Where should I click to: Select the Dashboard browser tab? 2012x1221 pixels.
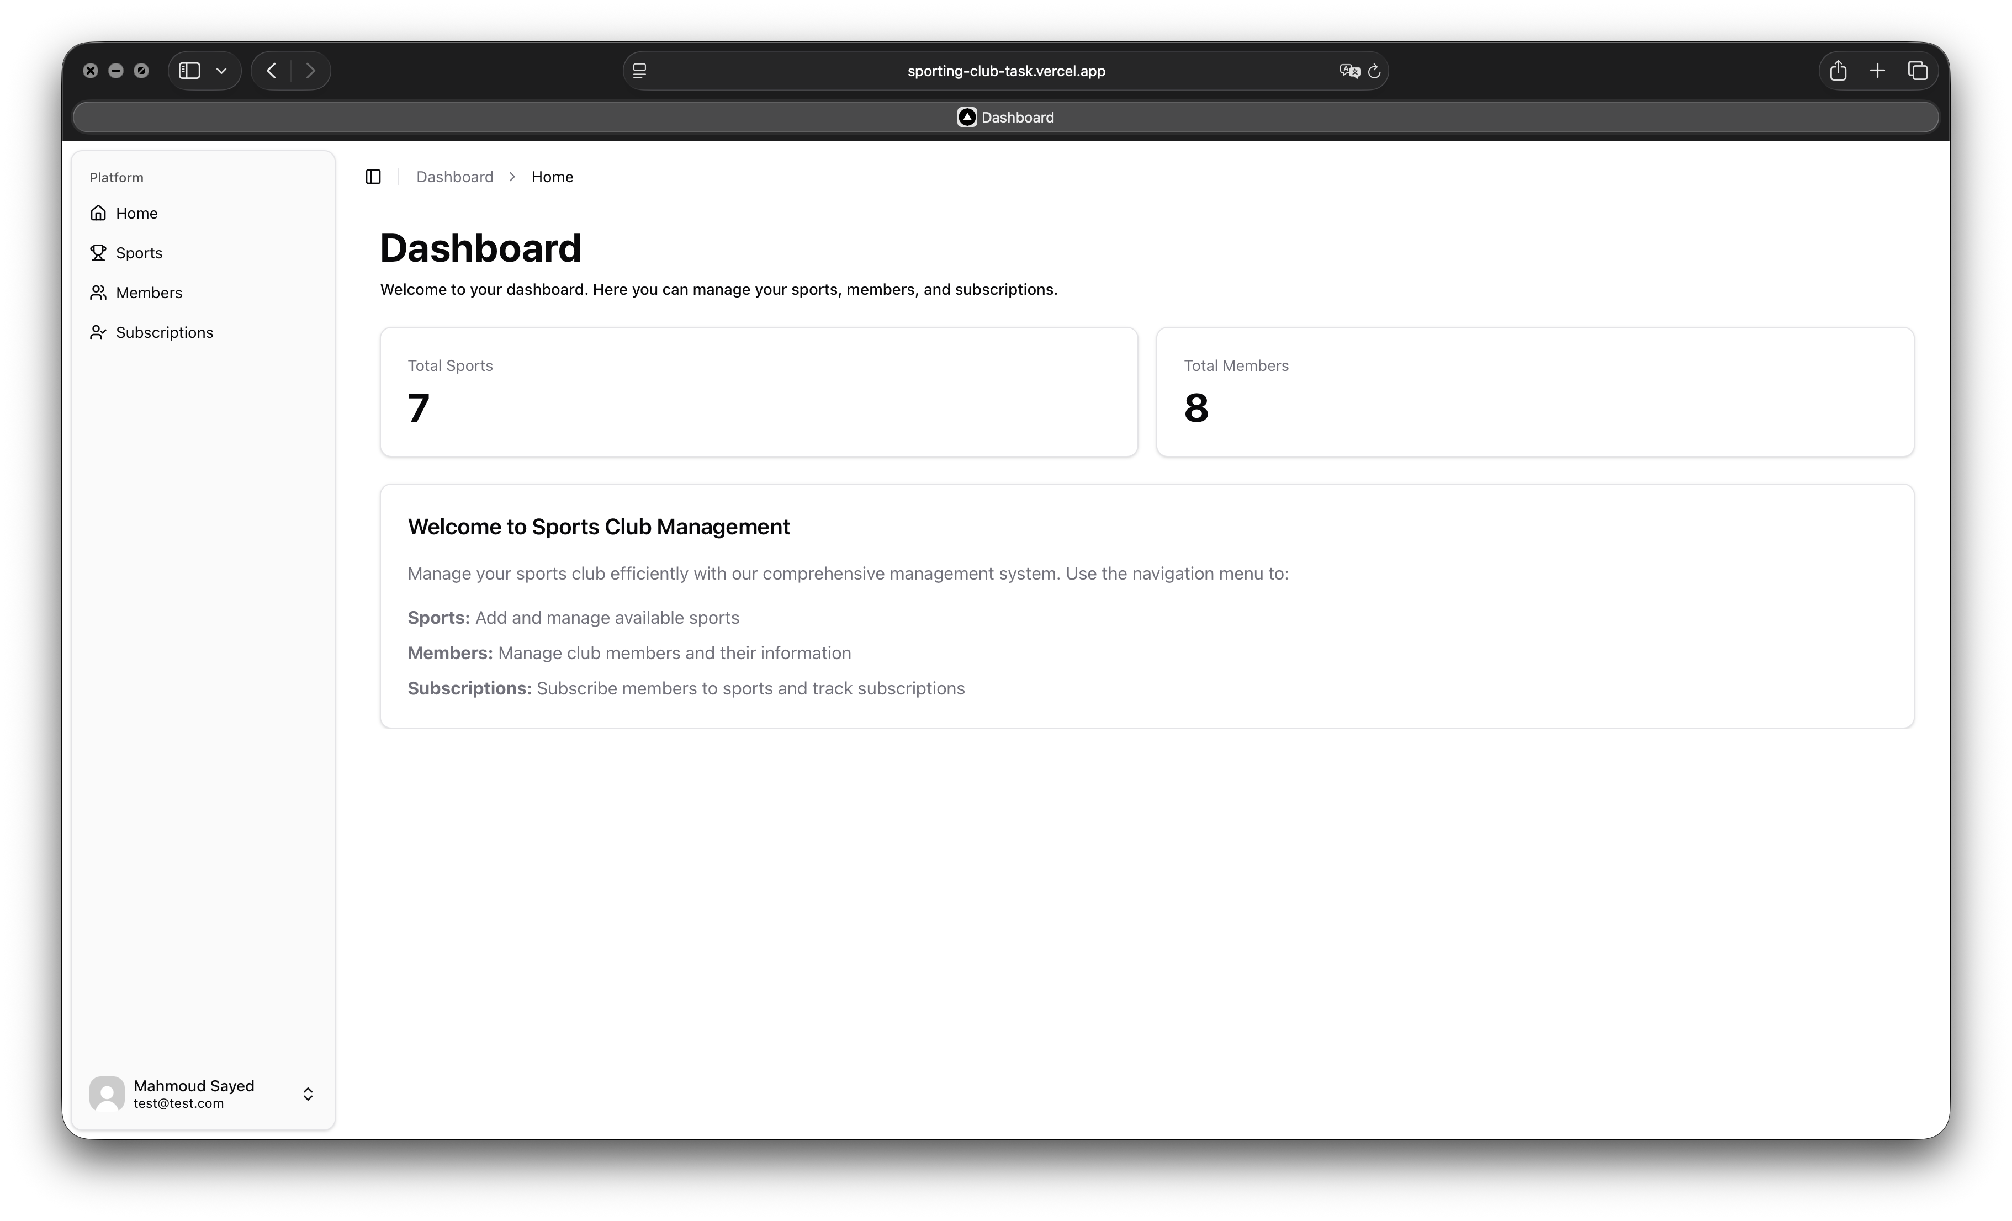(x=1005, y=118)
